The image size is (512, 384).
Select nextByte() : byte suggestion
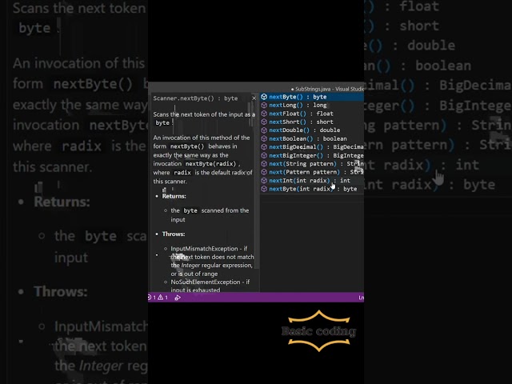312,97
